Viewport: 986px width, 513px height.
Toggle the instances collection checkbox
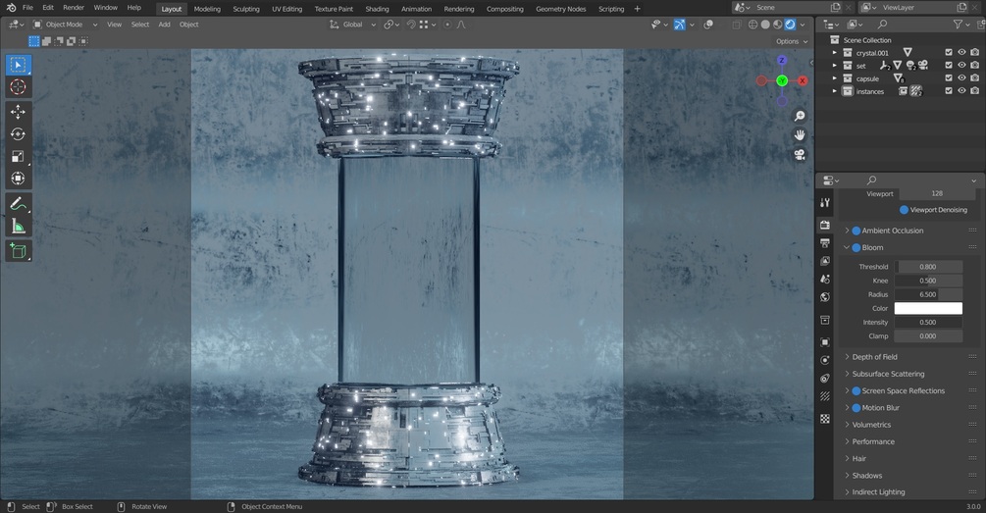pyautogui.click(x=949, y=90)
